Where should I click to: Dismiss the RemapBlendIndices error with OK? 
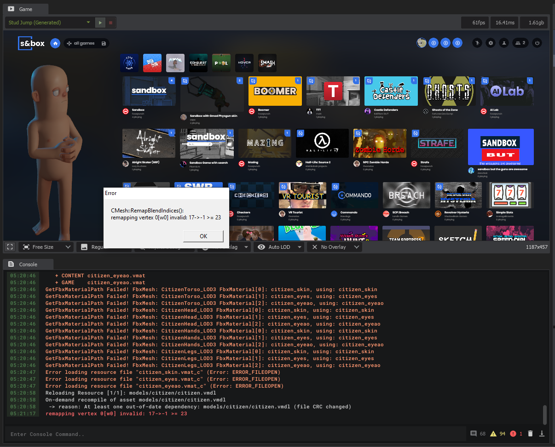pyautogui.click(x=203, y=236)
